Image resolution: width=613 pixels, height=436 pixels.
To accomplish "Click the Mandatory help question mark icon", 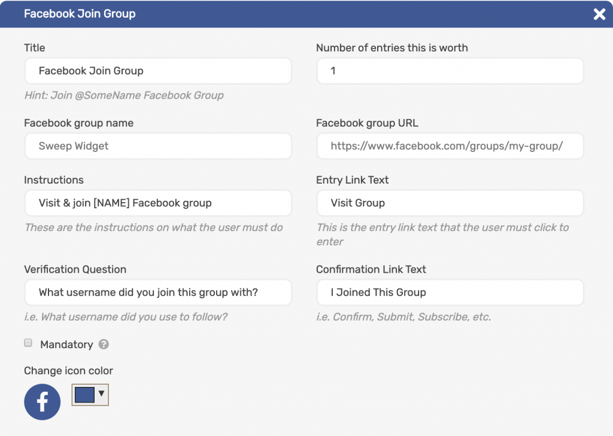I will pos(104,344).
